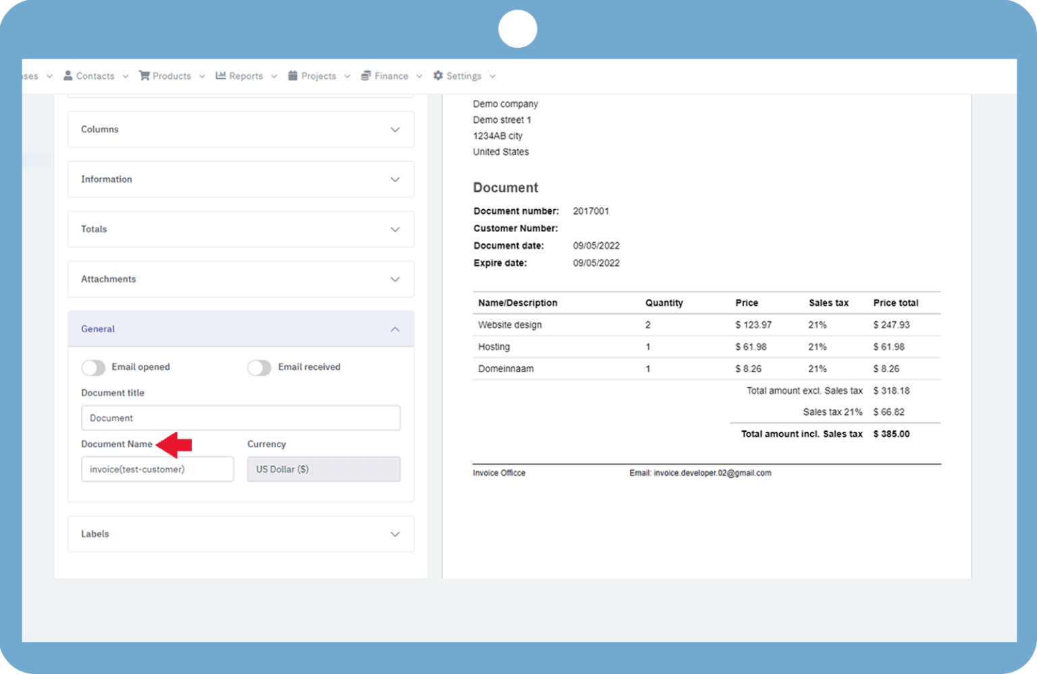Open the Currency US Dollar dropdown

323,470
